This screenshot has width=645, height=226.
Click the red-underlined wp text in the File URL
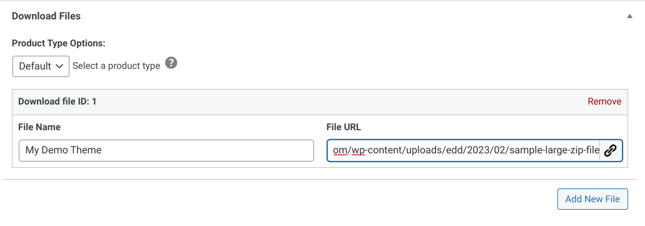click(358, 151)
